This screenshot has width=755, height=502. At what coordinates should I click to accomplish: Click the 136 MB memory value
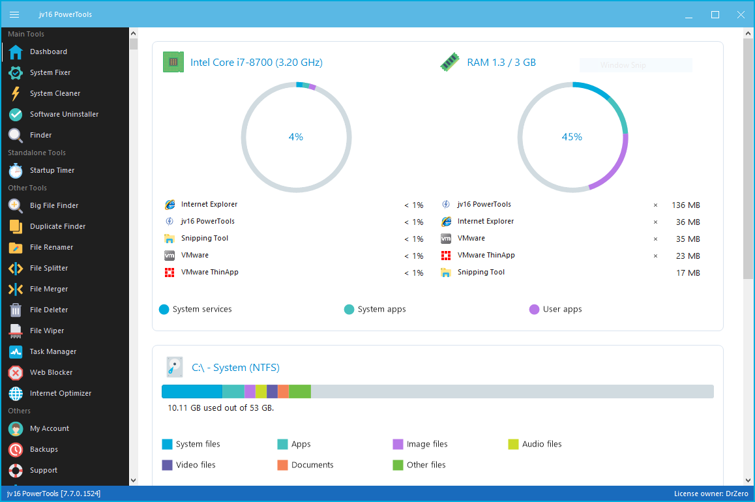(686, 205)
